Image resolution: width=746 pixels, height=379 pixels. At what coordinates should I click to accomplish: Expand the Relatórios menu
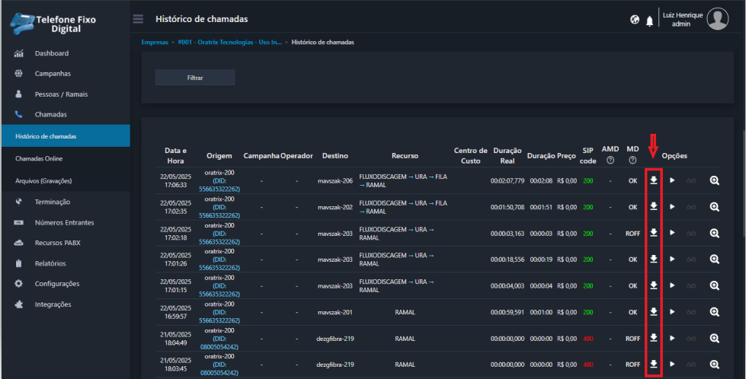(x=50, y=263)
